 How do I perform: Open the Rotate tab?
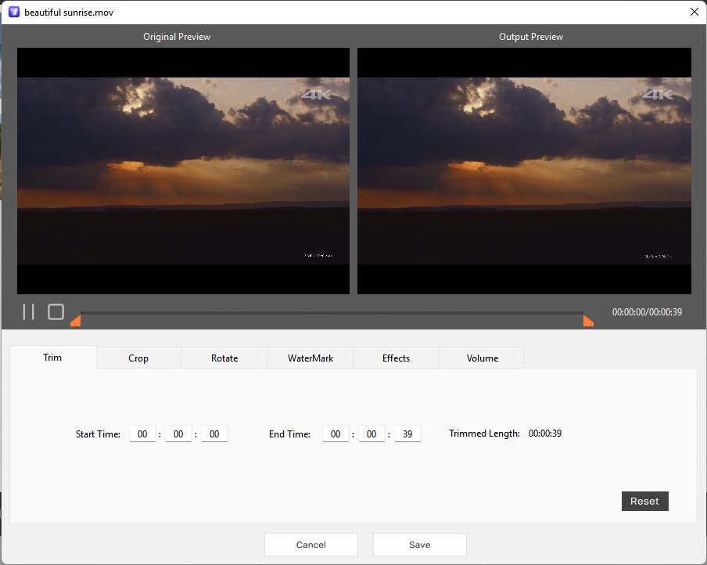(x=224, y=358)
